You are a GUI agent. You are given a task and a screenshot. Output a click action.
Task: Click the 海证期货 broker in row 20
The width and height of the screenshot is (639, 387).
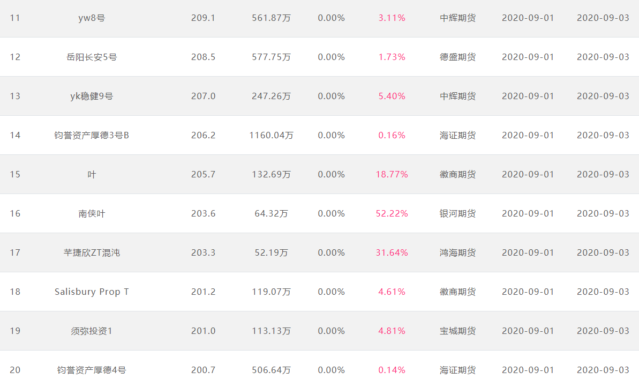click(457, 370)
